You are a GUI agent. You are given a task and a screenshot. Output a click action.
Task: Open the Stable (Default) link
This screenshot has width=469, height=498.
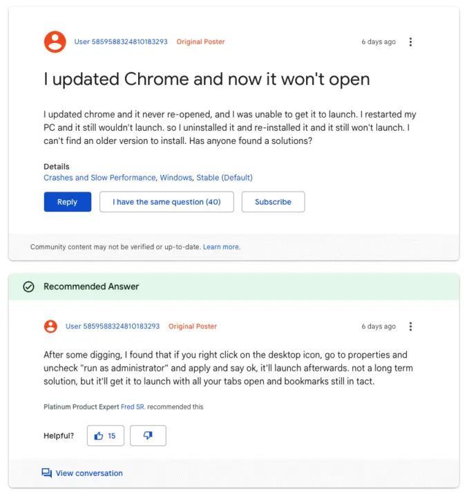(224, 178)
